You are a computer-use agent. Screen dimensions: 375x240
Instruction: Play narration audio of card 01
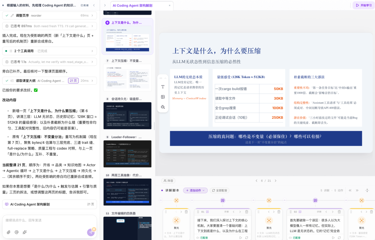(x=241, y=238)
